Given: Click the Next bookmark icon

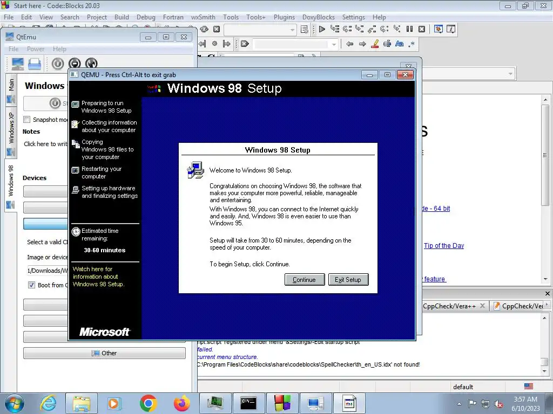Looking at the screenshot, I should tap(227, 44).
